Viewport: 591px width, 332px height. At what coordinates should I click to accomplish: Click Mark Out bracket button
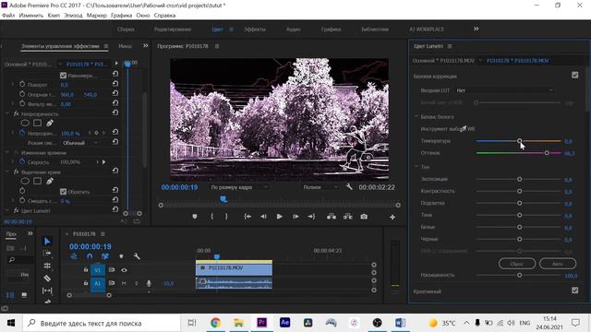click(x=226, y=217)
